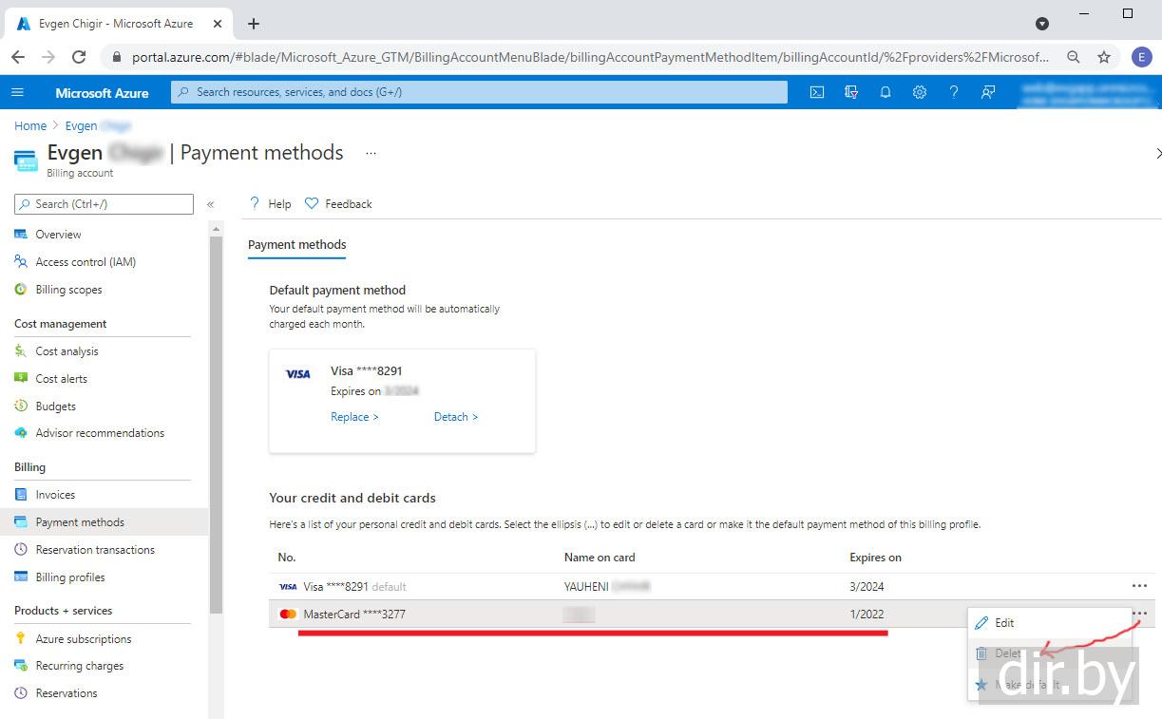1162x719 pixels.
Task: Click the Azure search resources box
Action: pyautogui.click(x=480, y=92)
